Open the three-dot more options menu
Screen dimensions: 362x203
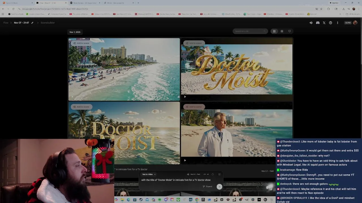(x=337, y=23)
